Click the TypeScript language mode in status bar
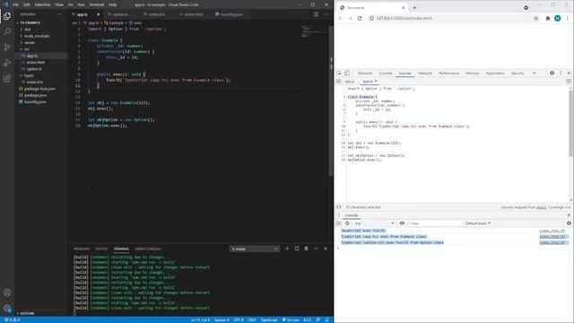Viewport: 574px width, 323px height. click(269, 319)
